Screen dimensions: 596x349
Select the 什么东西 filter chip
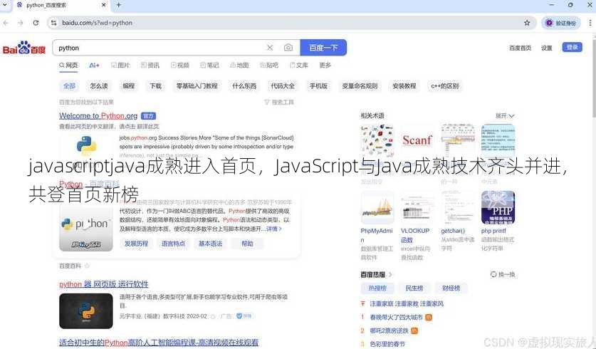coord(244,86)
